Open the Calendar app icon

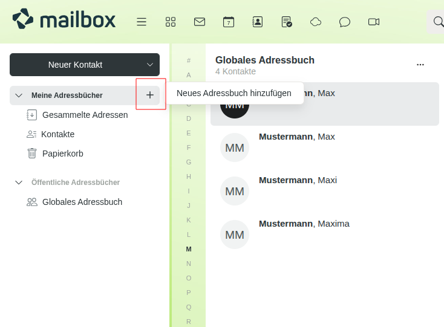(229, 22)
